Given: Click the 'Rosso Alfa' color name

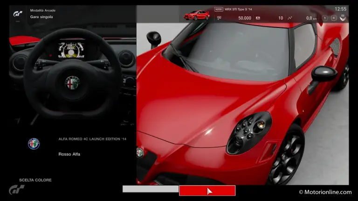Looking at the screenshot, I should tap(69, 154).
